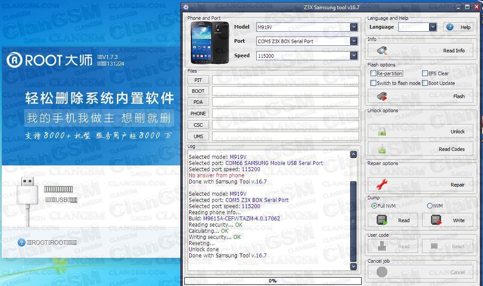Click "Reading phone info..." log line
Screen dimensions: 483x286
215,213
